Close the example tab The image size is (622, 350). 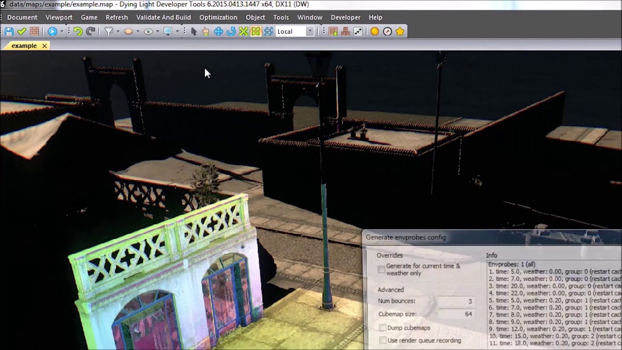pos(44,46)
